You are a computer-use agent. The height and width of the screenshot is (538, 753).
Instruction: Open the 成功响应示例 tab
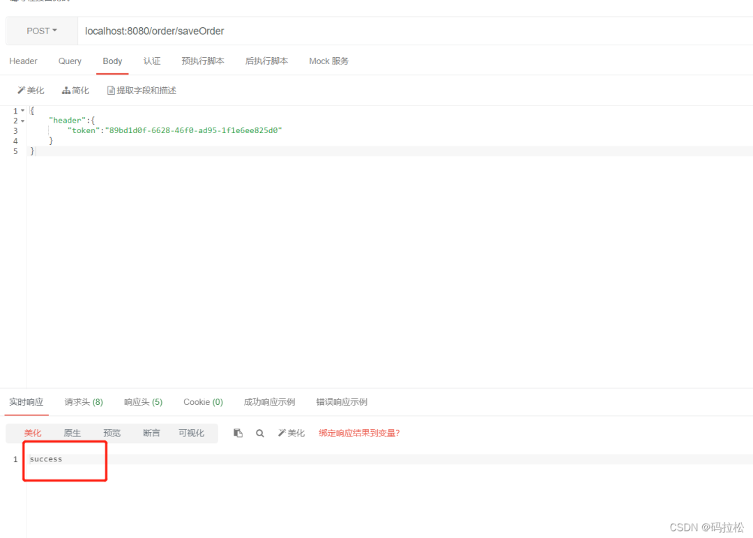(x=269, y=401)
